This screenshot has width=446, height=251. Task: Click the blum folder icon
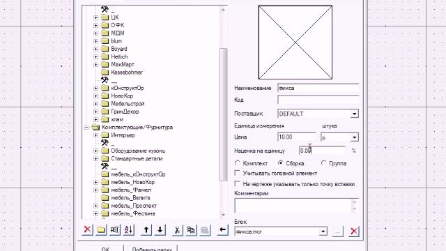pos(105,41)
